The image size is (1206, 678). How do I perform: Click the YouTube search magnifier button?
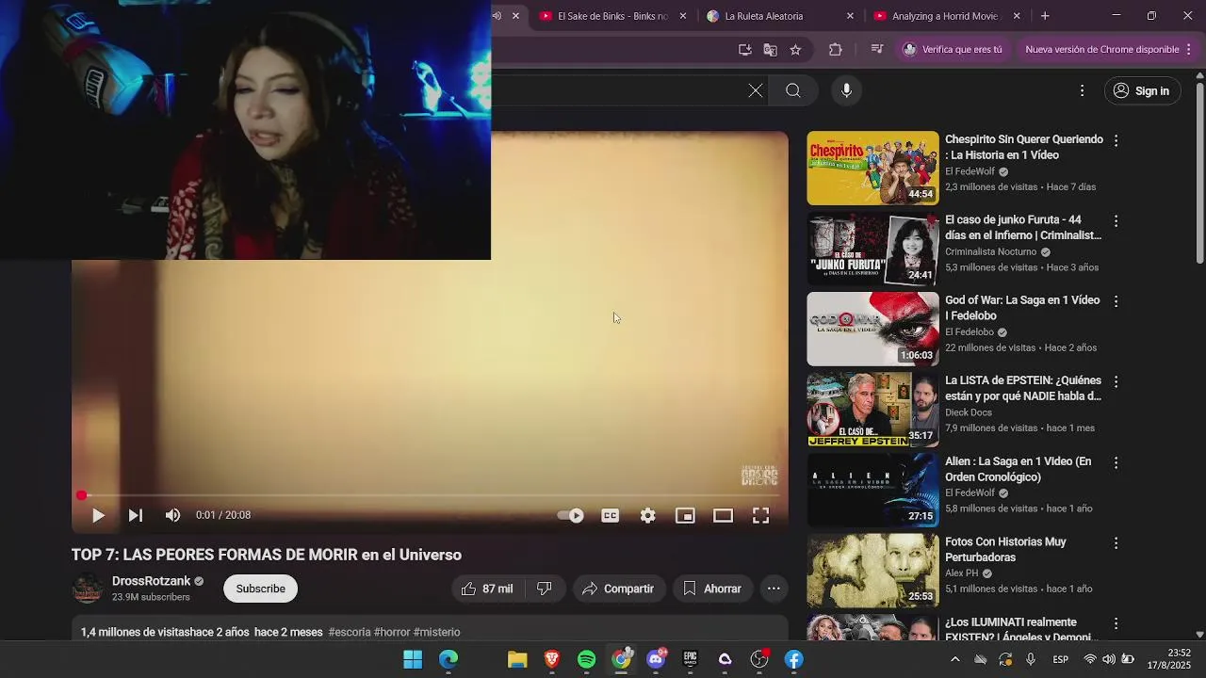click(x=793, y=90)
